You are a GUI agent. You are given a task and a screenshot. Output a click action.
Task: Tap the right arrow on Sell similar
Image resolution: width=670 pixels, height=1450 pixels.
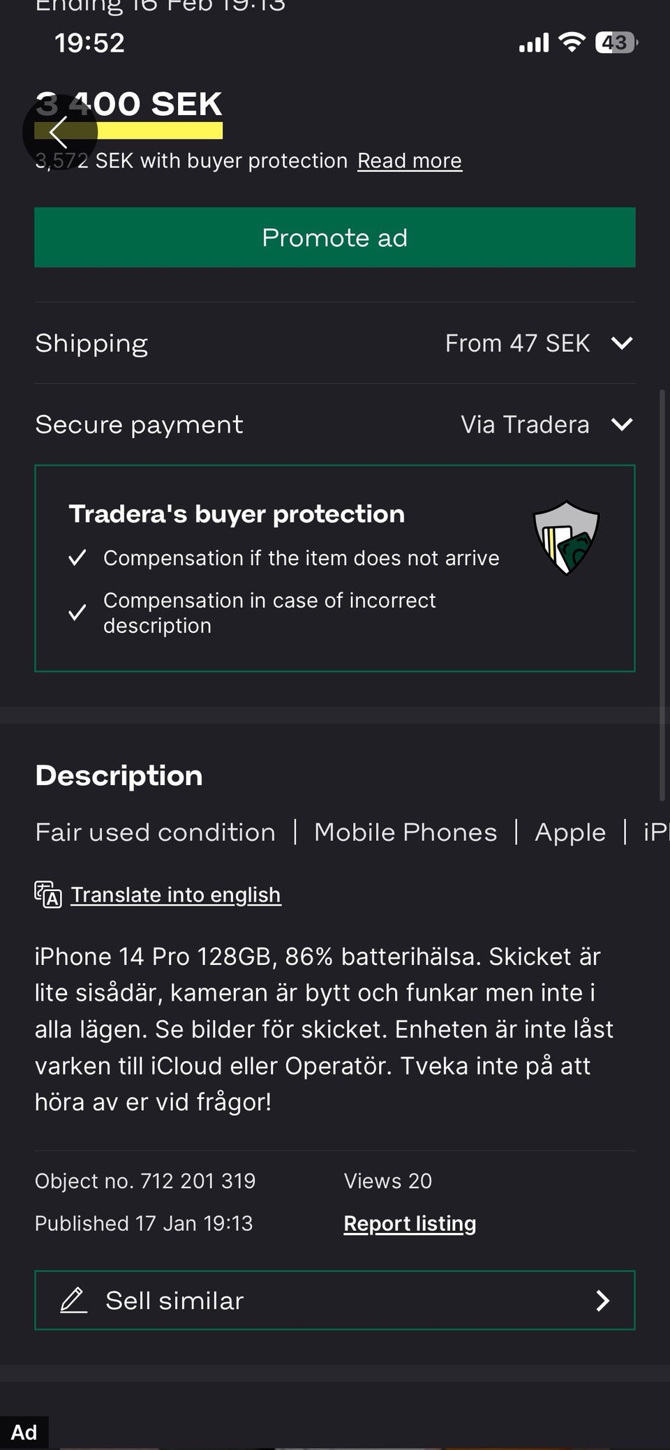pos(603,1301)
